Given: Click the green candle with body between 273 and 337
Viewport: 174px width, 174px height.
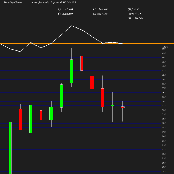Looking at the screenshot, I should click(x=31, y=119).
